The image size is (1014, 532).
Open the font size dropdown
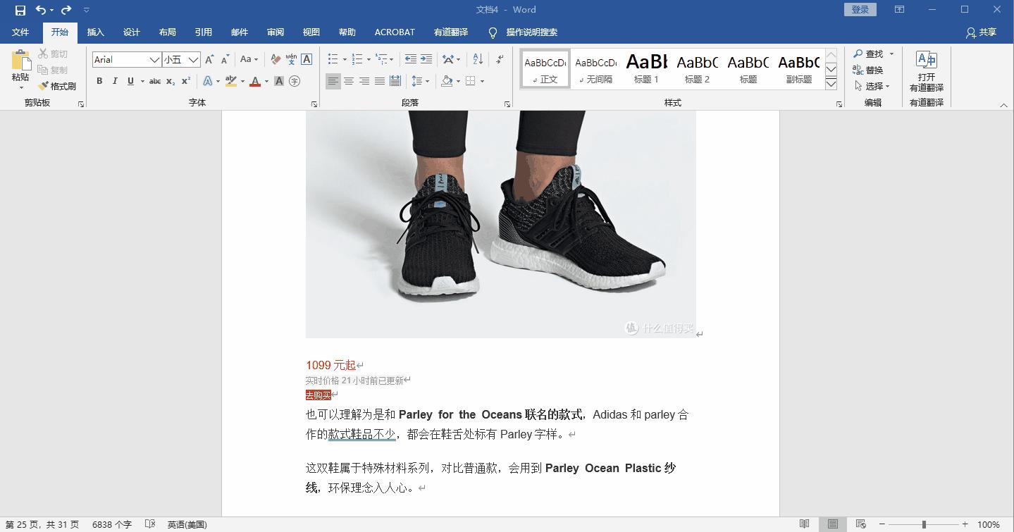[x=194, y=59]
